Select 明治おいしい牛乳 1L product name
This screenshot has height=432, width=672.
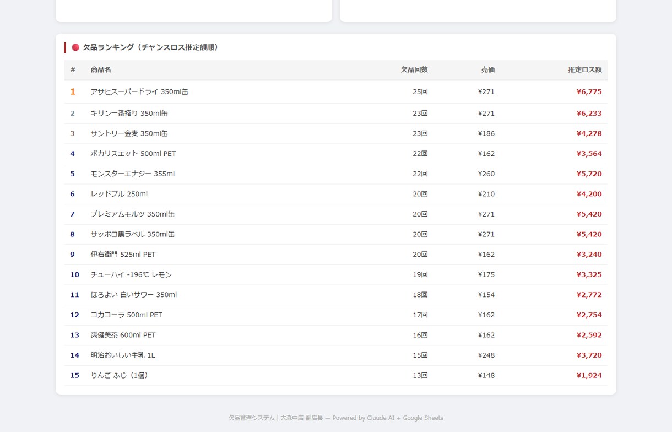click(123, 355)
